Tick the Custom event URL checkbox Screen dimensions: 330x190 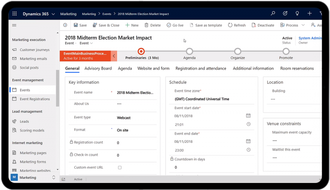point(120,167)
